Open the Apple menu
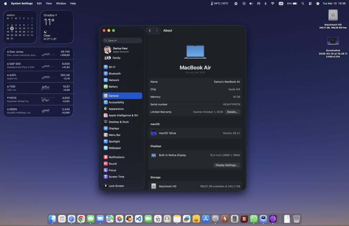 point(5,3)
